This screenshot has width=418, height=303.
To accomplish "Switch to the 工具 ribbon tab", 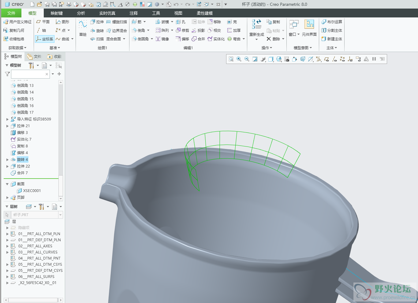I will [x=156, y=13].
